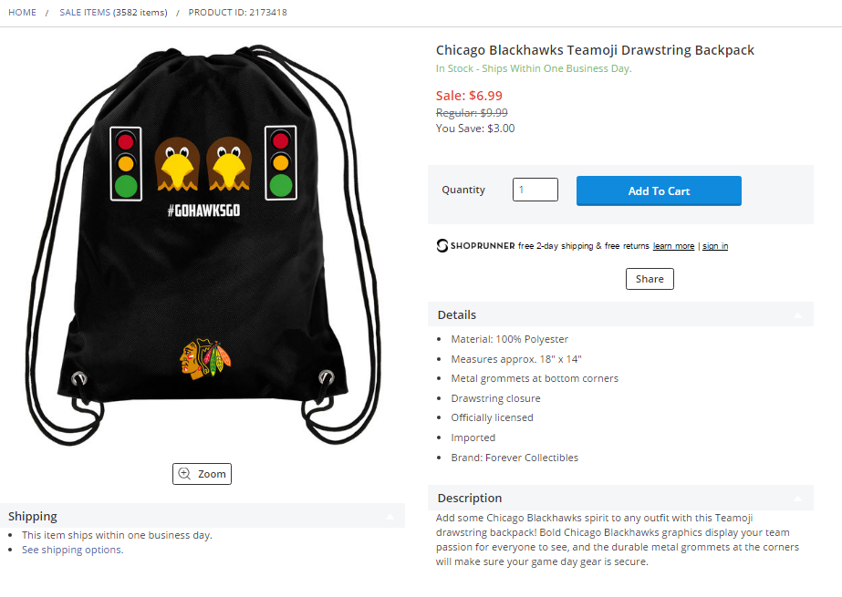This screenshot has height=597, width=842.
Task: Focus the Quantity input field
Action: click(535, 190)
